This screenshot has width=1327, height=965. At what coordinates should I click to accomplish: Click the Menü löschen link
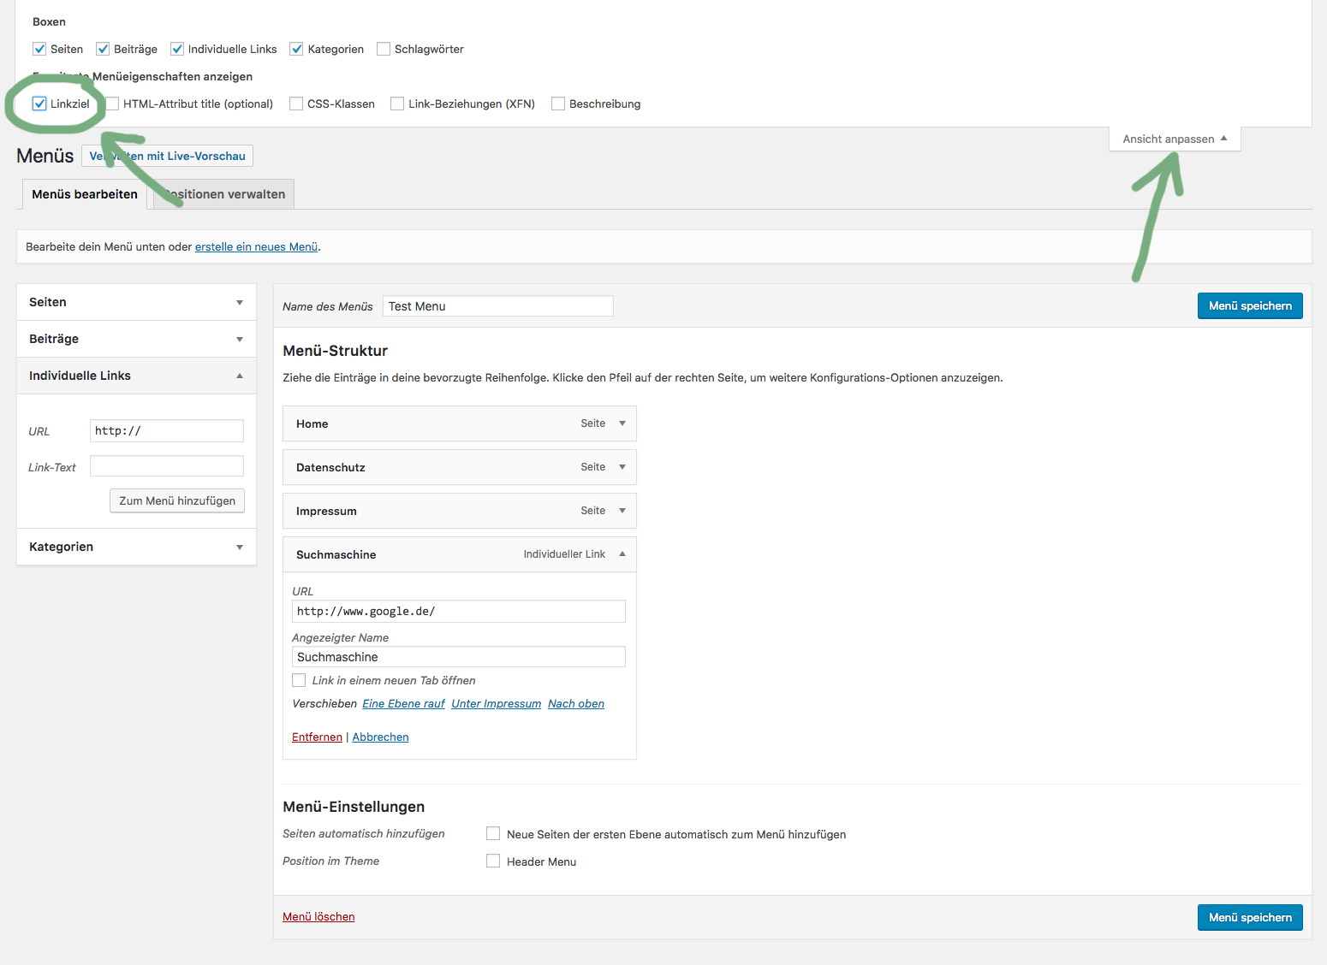[318, 916]
